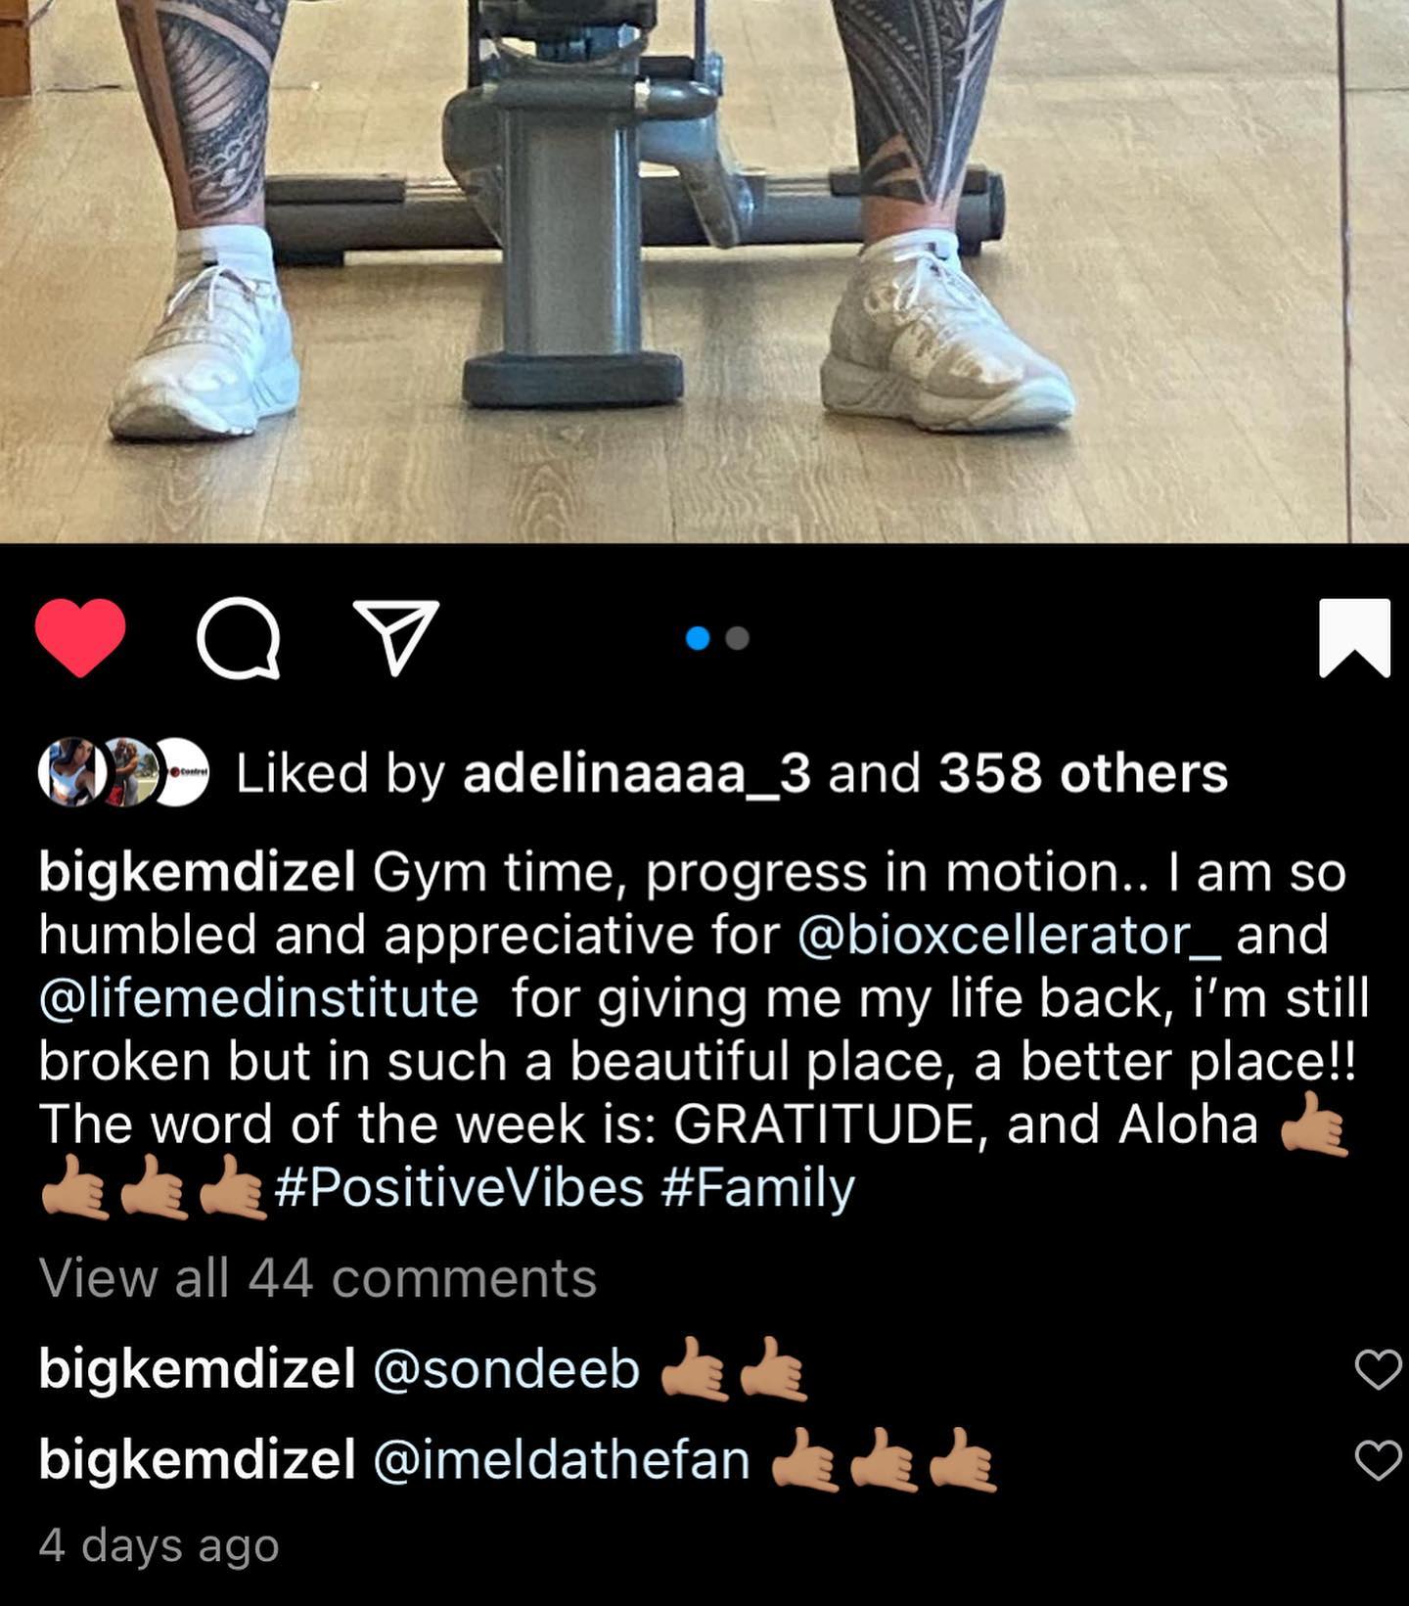Share post via paper plane icon
The height and width of the screenshot is (1606, 1409).
(396, 638)
